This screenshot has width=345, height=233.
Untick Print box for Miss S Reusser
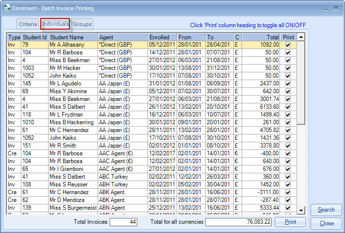coord(288,184)
